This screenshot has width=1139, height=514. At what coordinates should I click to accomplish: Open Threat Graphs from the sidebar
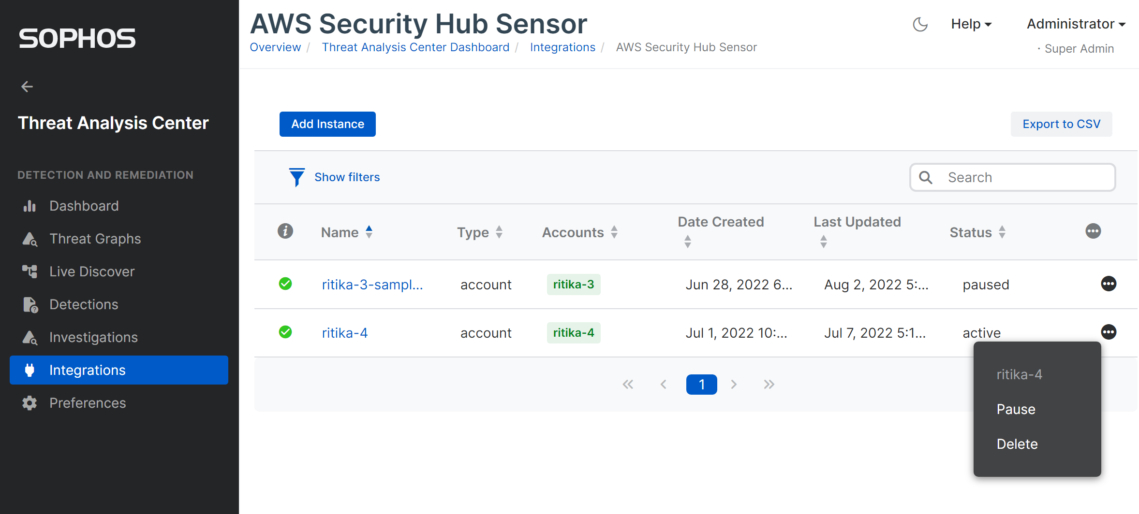tap(95, 239)
